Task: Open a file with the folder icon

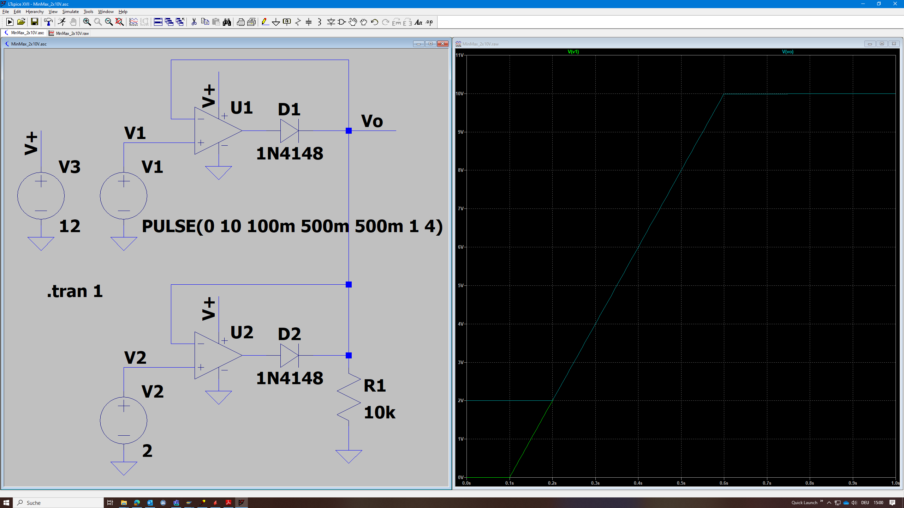Action: (21, 22)
